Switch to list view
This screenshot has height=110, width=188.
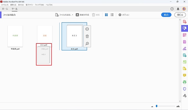point(112,15)
